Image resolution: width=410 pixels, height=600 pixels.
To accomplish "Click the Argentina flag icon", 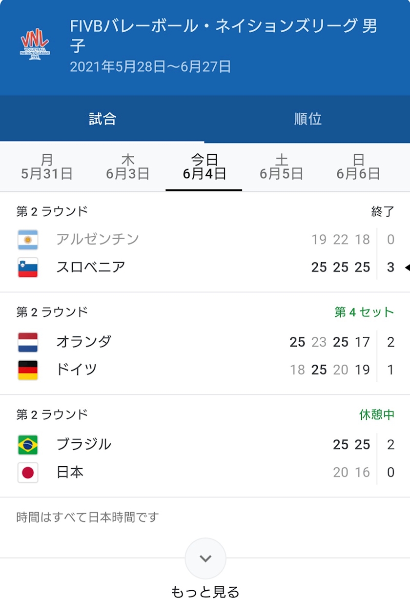I will coord(28,240).
